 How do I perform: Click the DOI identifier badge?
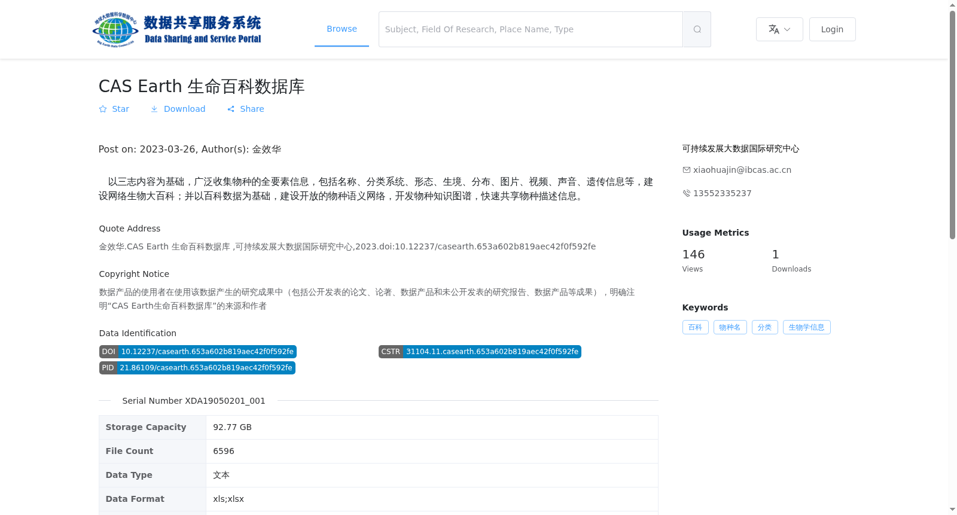click(x=198, y=352)
